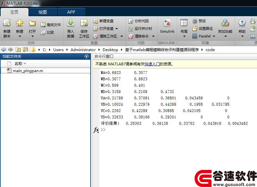The width and height of the screenshot is (257, 187).
Task: Go forward with the right arrow
Action: click(x=11, y=50)
